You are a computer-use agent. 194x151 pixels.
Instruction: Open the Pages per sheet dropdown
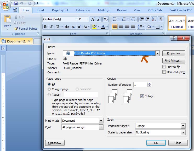pos(183,126)
